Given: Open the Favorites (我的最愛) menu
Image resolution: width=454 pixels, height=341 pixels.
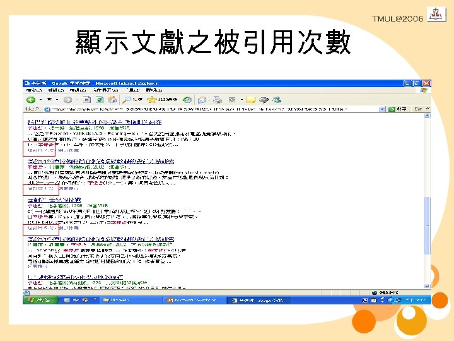Looking at the screenshot, I should [x=105, y=90].
